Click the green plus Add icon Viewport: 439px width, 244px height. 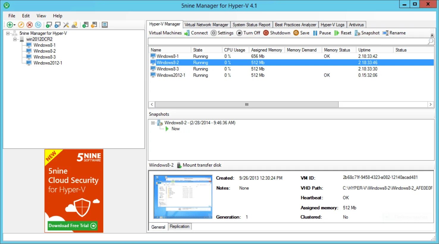[x=10, y=25]
